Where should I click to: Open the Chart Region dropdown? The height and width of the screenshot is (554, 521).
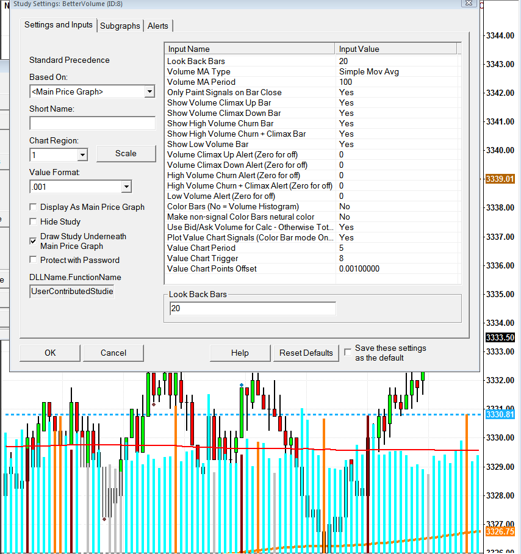coord(82,155)
